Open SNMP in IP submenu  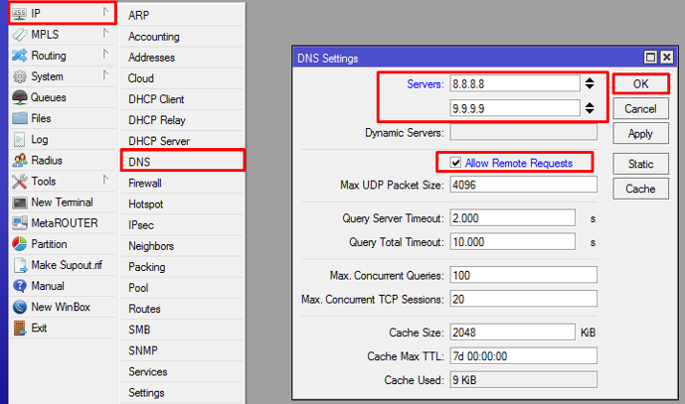[x=182, y=350]
